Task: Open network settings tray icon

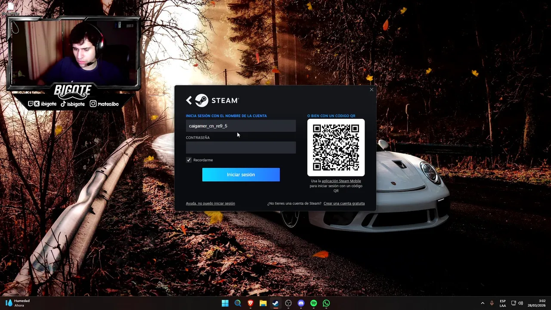Action: click(x=514, y=303)
